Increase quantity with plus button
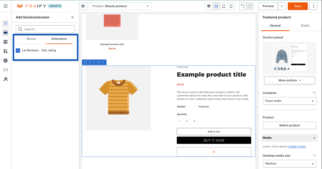322x169 pixels. pyautogui.click(x=194, y=121)
